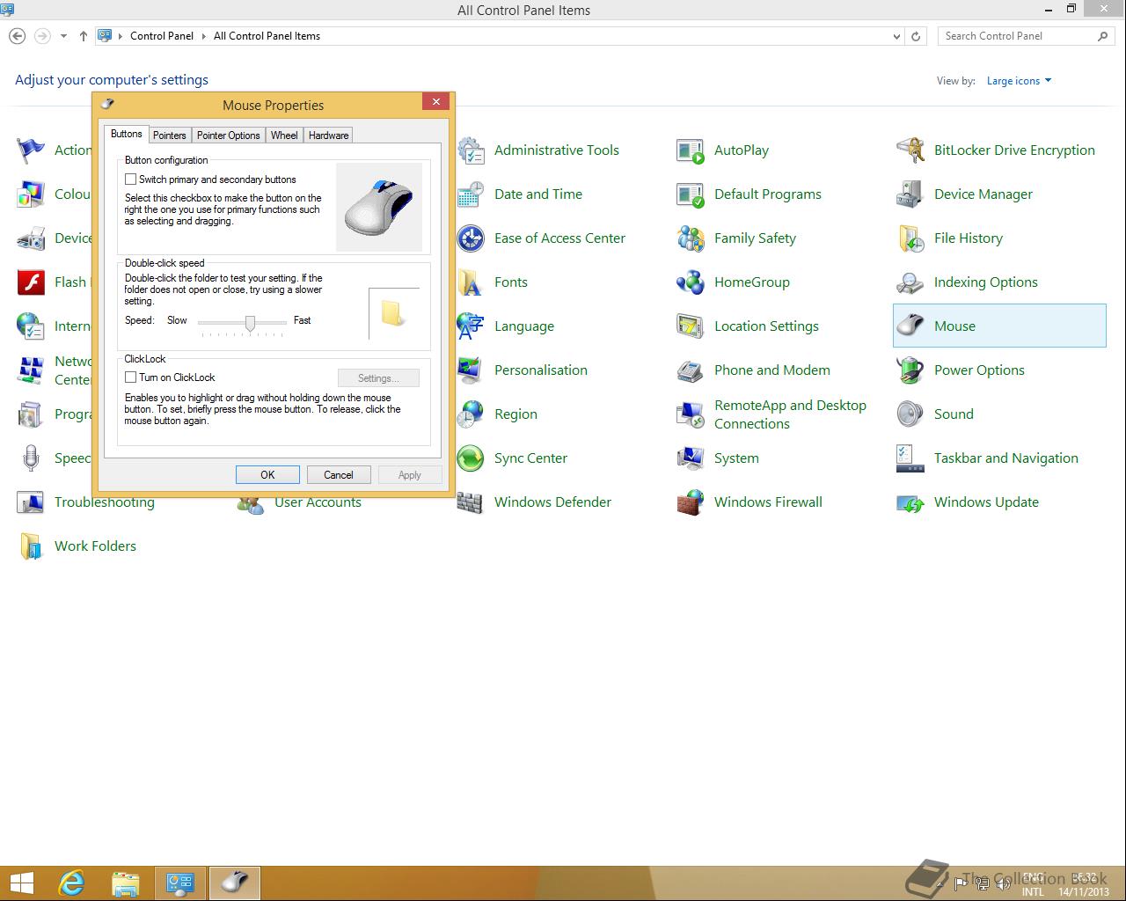
Task: Open the HomeGroup icon
Action: pyautogui.click(x=691, y=282)
